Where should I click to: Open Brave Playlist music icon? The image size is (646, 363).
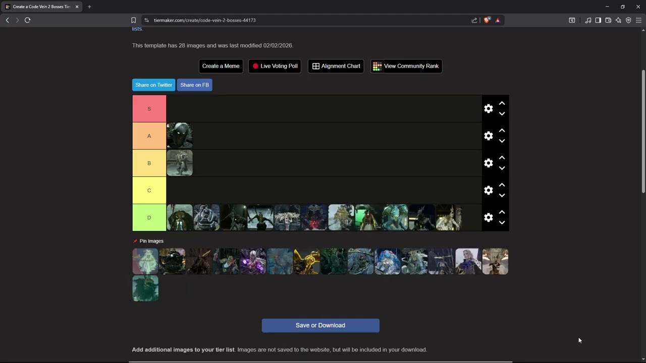[x=588, y=20]
